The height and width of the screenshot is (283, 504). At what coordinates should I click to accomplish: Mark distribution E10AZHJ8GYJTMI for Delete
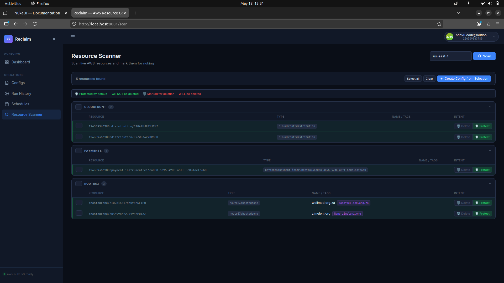[463, 126]
